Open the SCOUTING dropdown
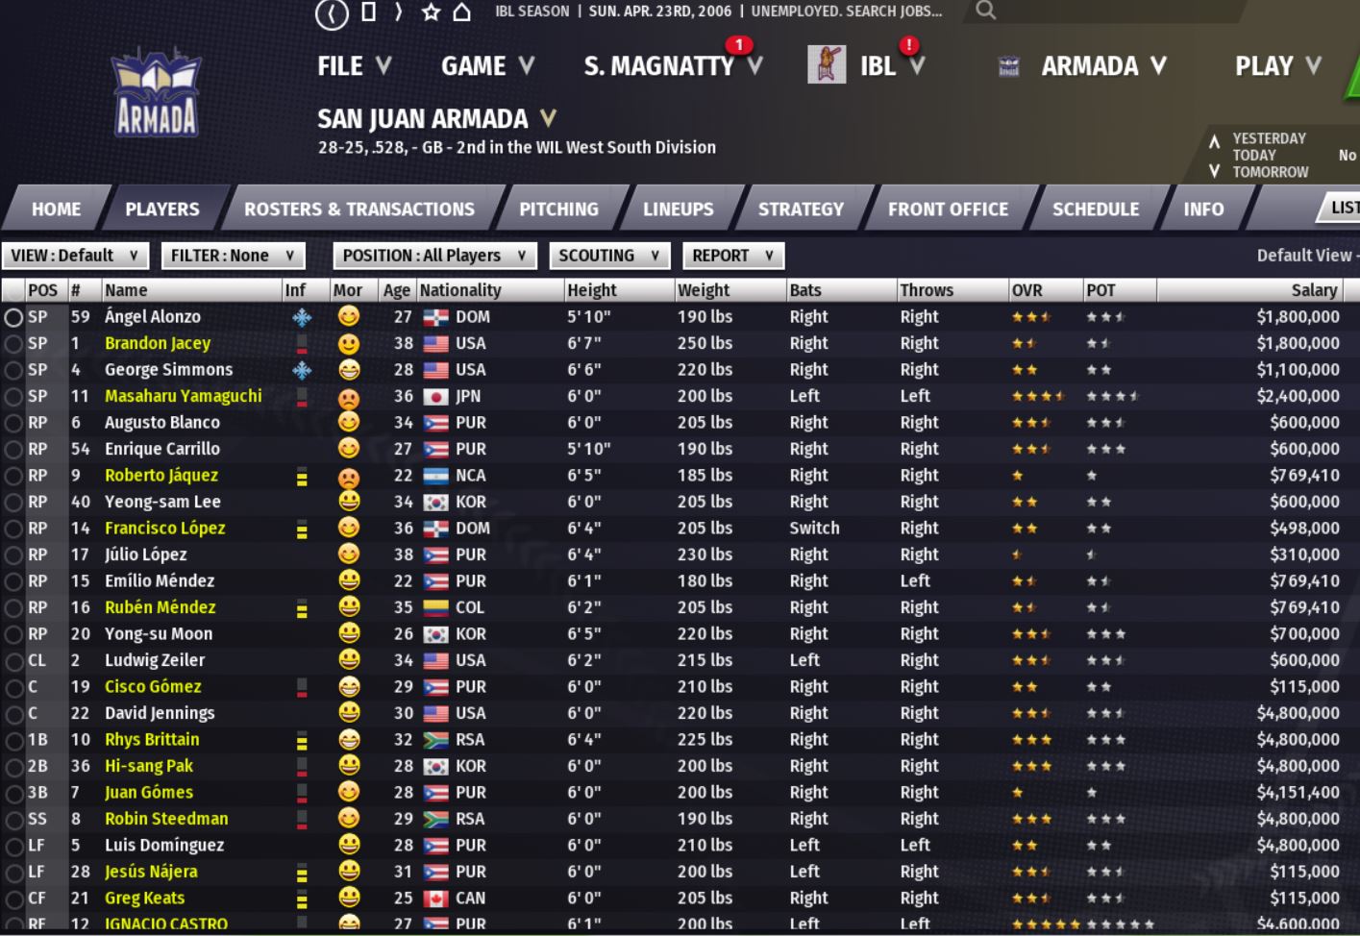1360x936 pixels. tap(609, 256)
